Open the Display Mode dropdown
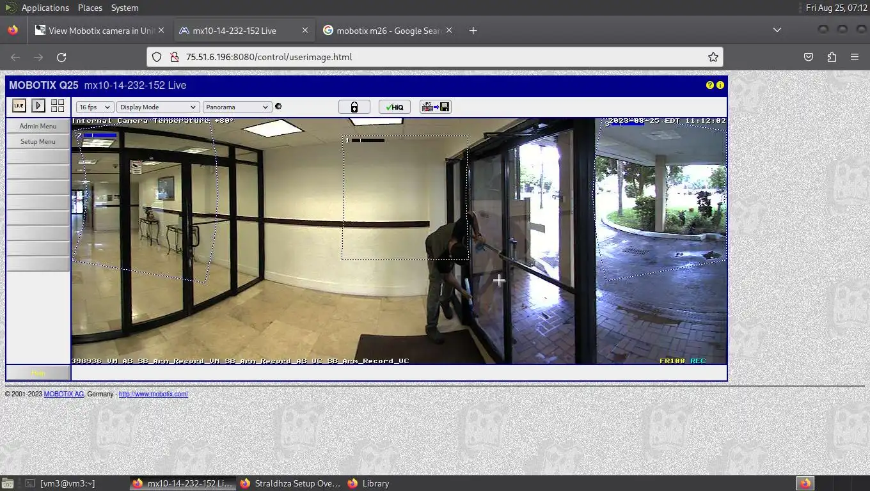Screen dimensions: 870x491 click(x=158, y=107)
